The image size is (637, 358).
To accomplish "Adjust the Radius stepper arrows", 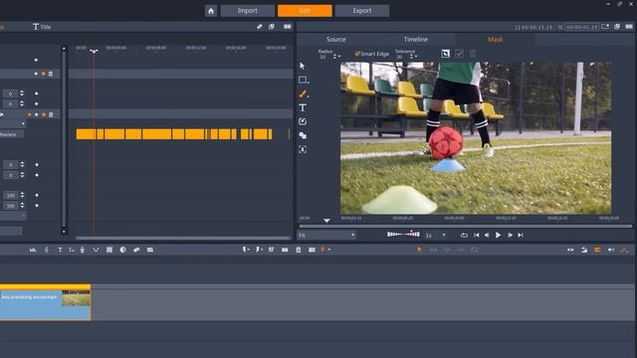I will pyautogui.click(x=334, y=57).
